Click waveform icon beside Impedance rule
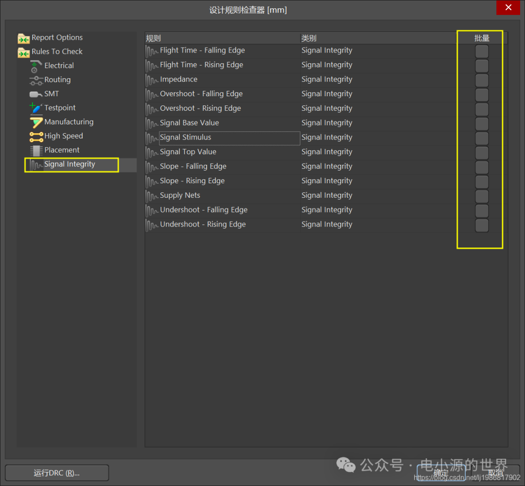 pos(152,80)
